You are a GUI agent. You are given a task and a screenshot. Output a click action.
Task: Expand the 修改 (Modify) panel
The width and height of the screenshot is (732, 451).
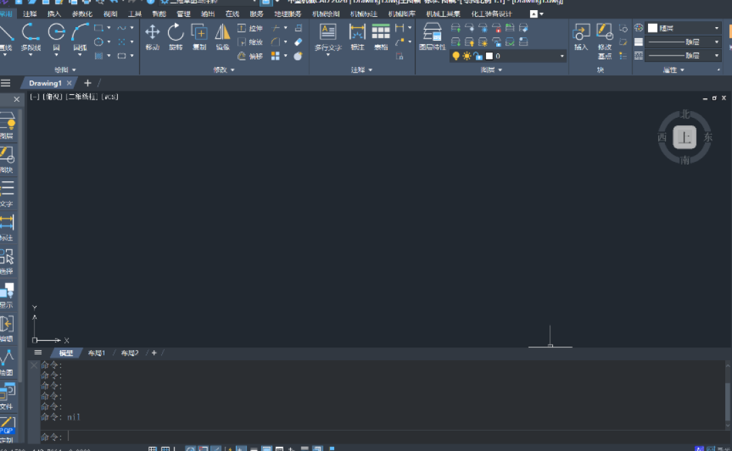point(224,70)
